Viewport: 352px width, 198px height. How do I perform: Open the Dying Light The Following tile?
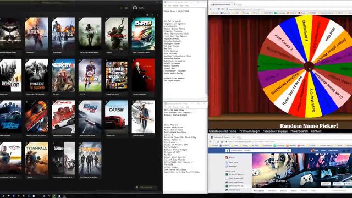pyautogui.click(x=36, y=75)
